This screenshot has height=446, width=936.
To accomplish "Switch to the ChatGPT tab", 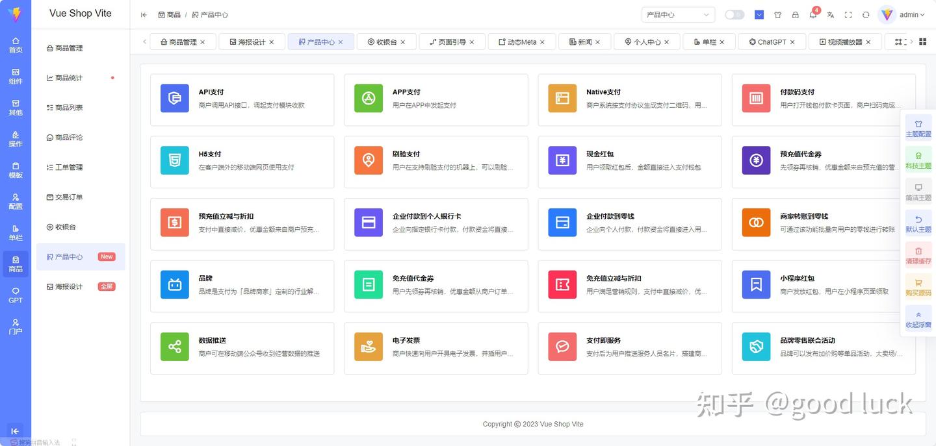I will tap(772, 42).
